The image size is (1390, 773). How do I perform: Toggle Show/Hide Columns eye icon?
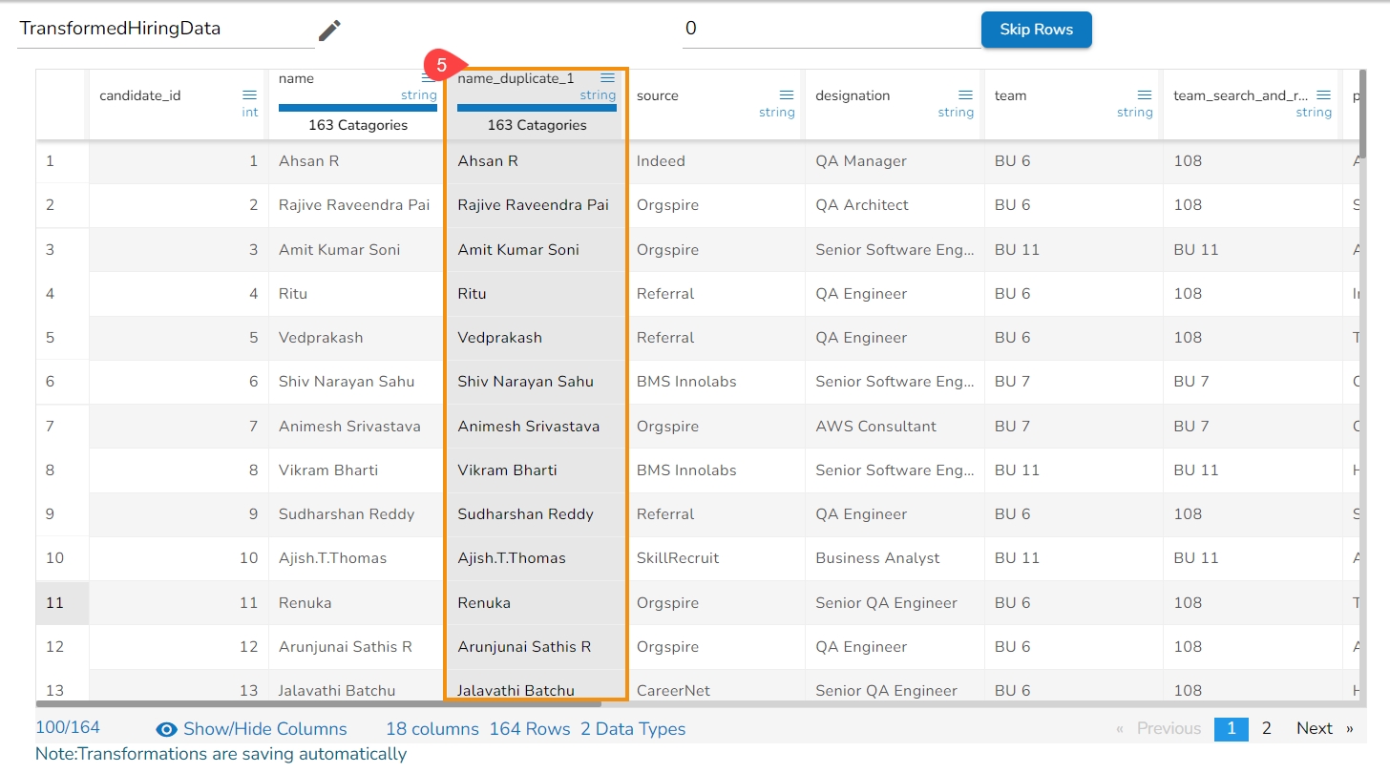tap(167, 730)
